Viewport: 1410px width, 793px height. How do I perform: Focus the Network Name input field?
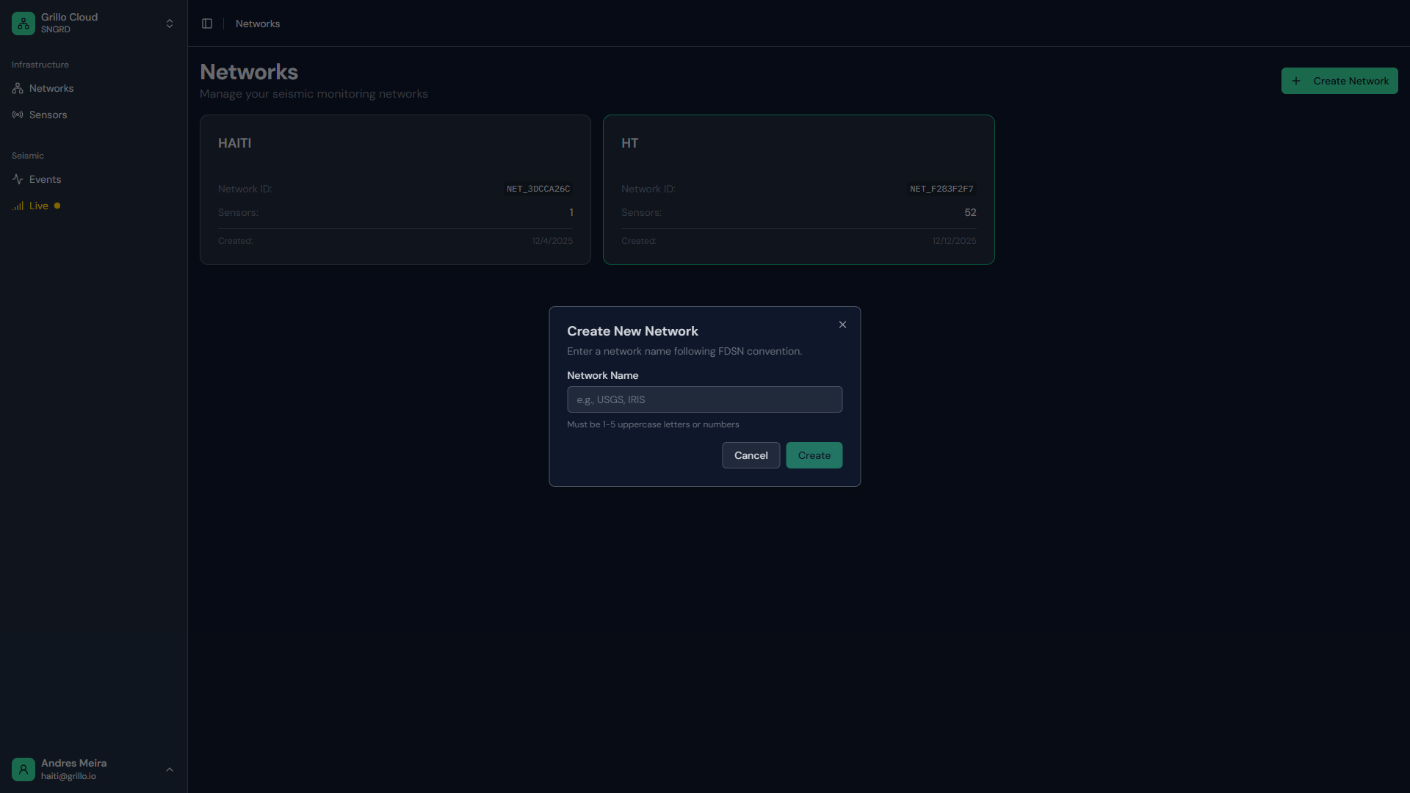(704, 399)
